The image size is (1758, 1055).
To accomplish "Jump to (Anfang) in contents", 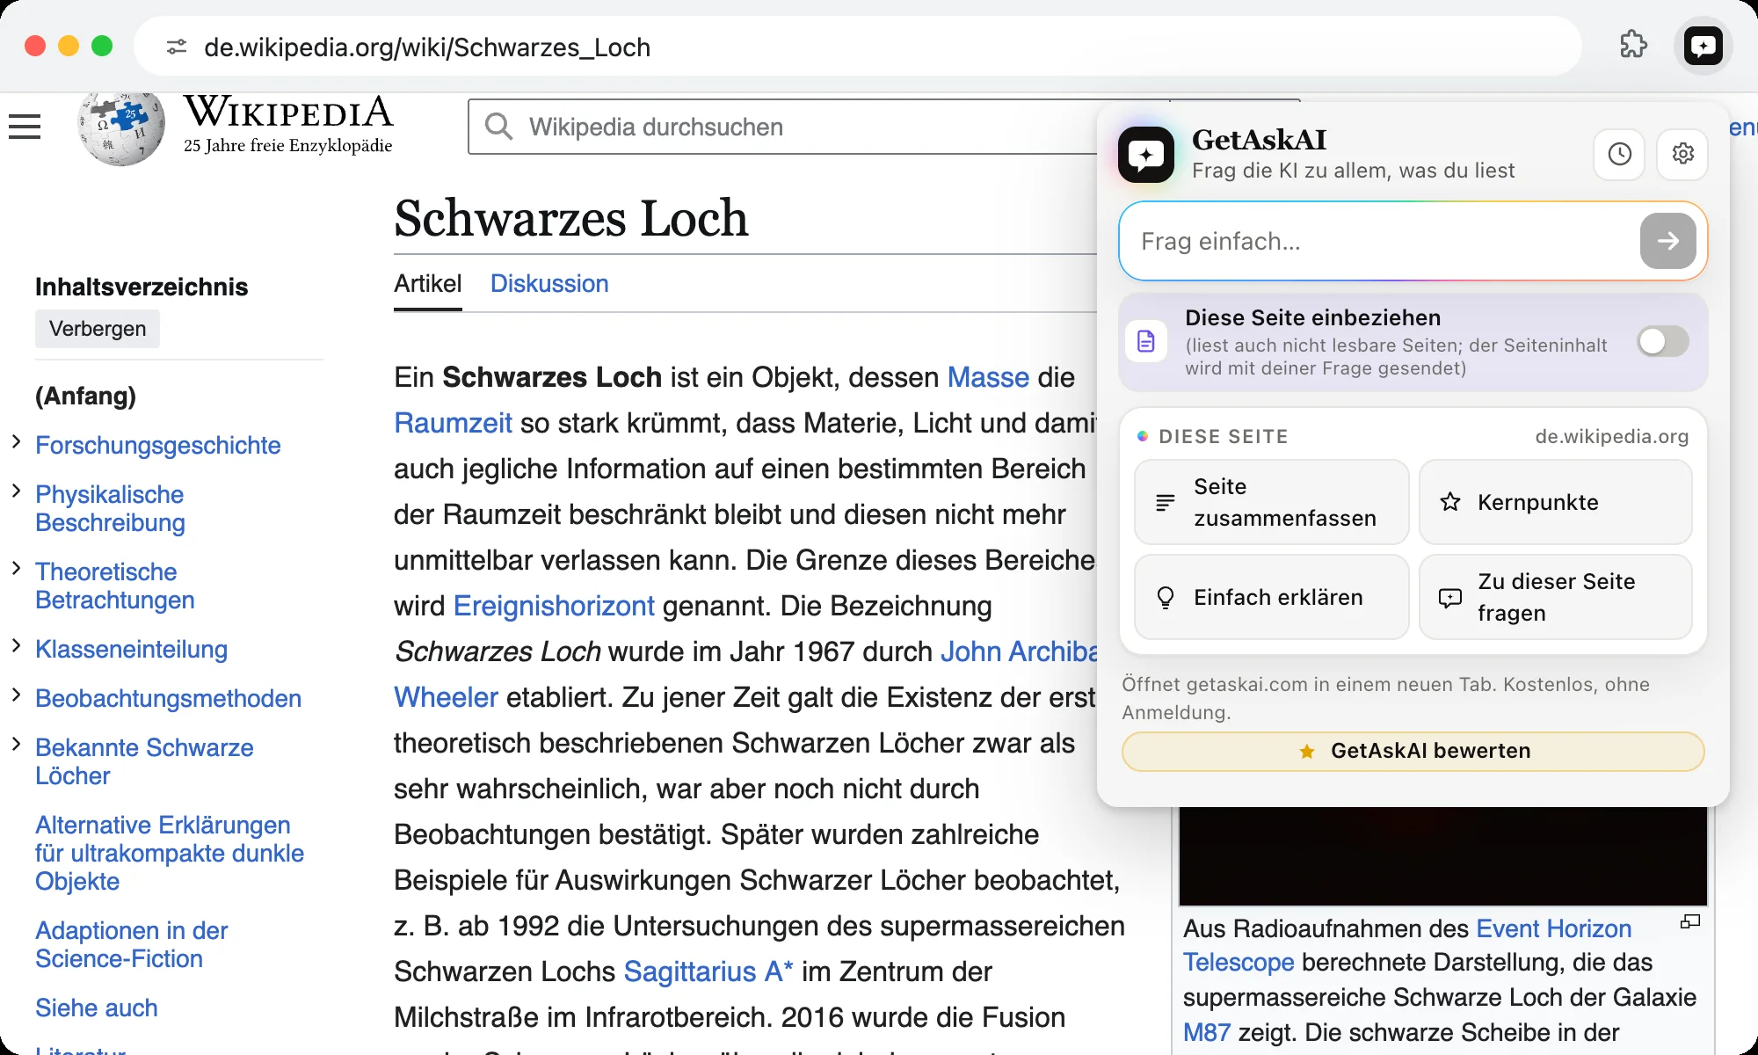I will click(x=85, y=396).
